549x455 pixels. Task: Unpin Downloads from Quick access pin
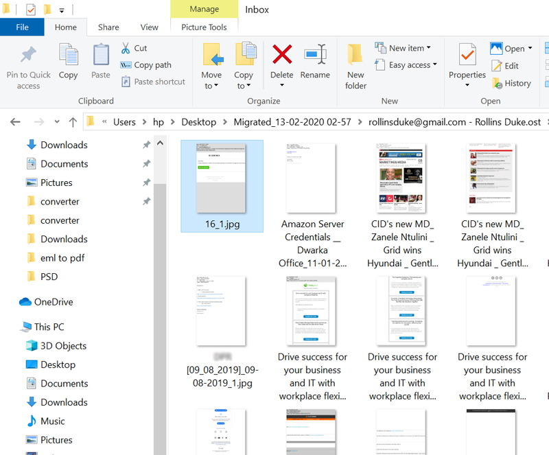point(146,145)
